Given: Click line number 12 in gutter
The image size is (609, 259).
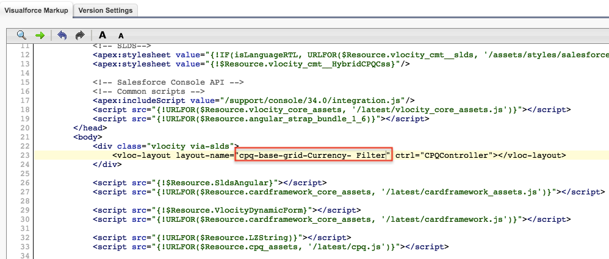Looking at the screenshot, I should click(x=25, y=55).
